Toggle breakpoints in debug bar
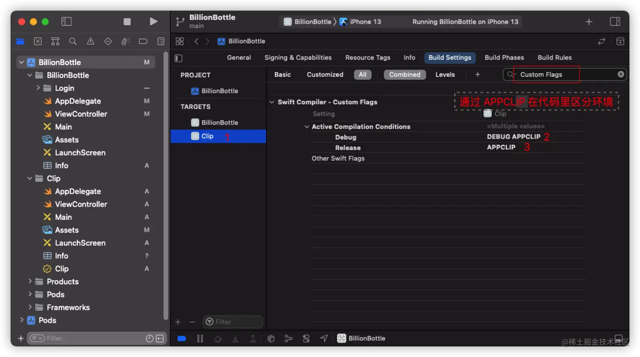Image resolution: width=640 pixels, height=357 pixels. pos(182,338)
